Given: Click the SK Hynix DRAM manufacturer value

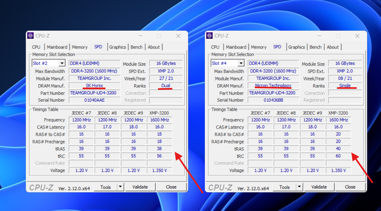Looking at the screenshot, I should (x=94, y=86).
